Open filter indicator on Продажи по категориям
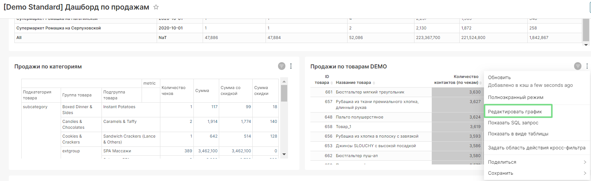591x181 pixels. 281,66
